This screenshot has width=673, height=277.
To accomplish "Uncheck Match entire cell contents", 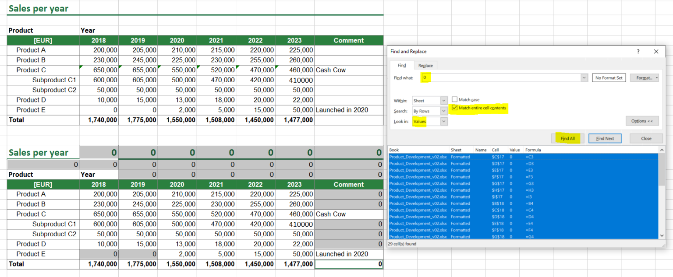I will click(x=455, y=109).
